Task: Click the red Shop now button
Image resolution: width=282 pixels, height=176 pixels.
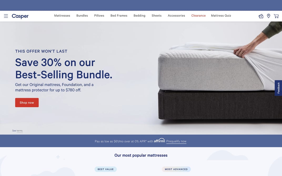Action: 27,102
